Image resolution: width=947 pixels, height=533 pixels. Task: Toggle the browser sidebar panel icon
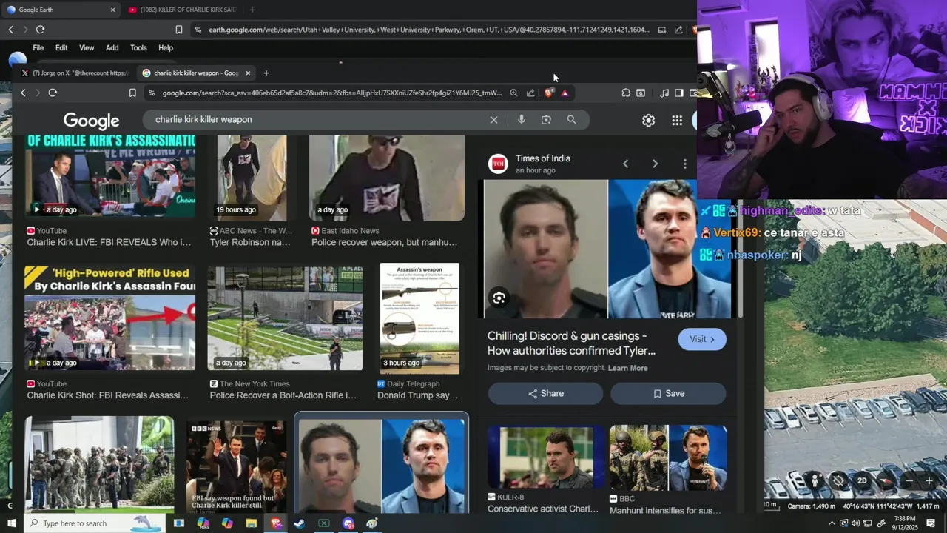(x=679, y=93)
